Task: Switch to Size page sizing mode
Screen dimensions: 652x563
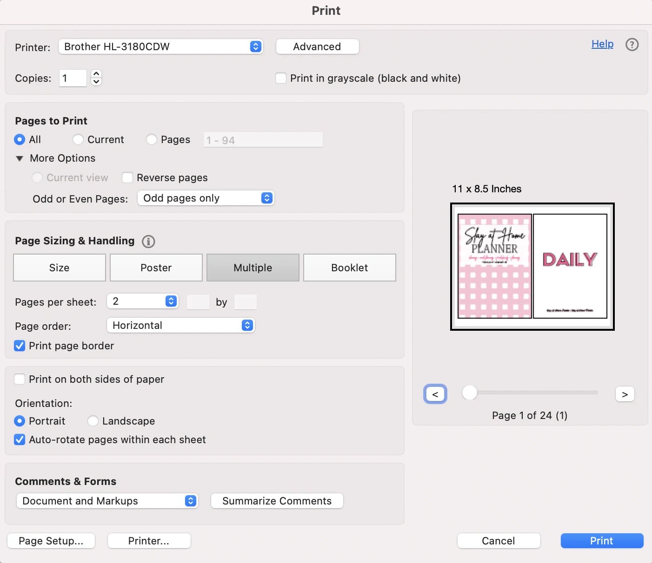Action: point(59,268)
